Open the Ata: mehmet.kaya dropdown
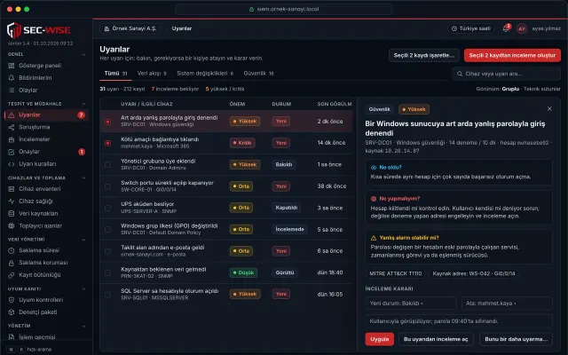 (x=507, y=304)
